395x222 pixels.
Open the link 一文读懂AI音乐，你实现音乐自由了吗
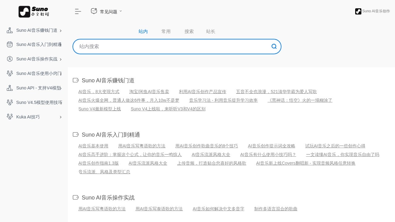343,154
